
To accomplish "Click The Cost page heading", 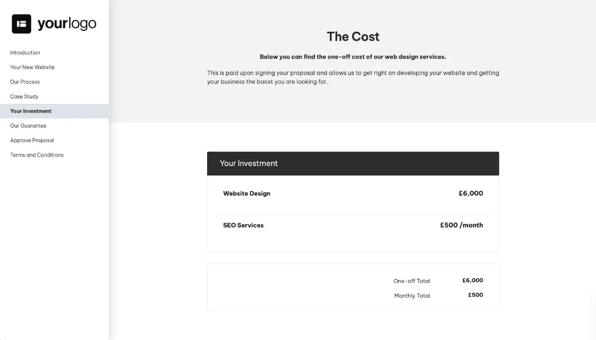I will coord(353,36).
